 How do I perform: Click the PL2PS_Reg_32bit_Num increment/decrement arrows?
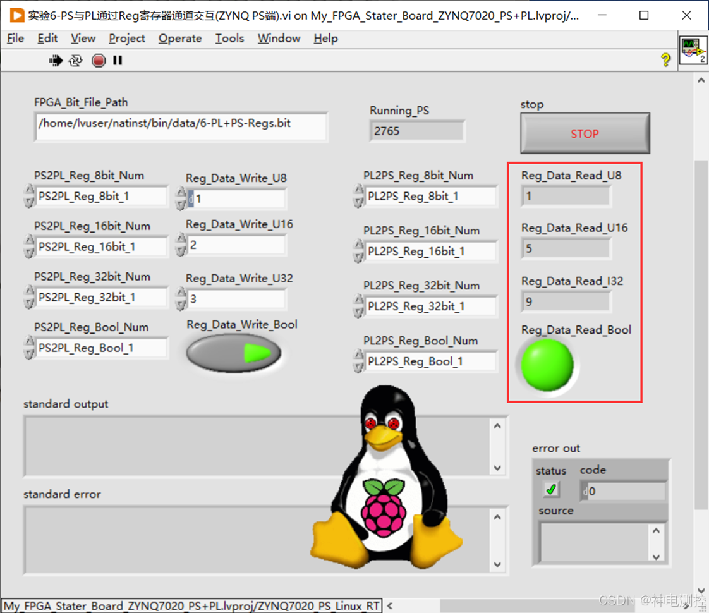click(x=358, y=306)
